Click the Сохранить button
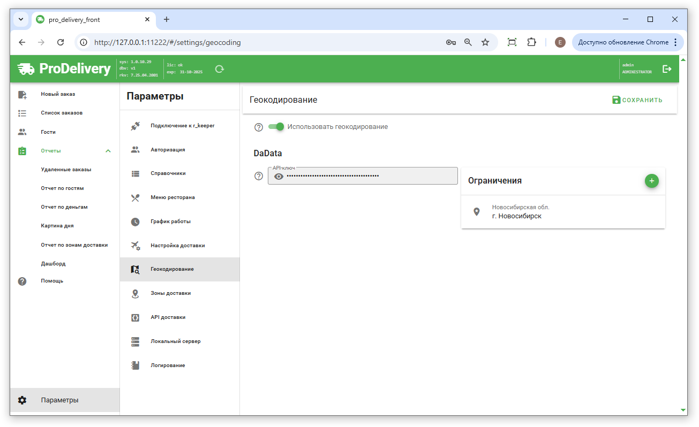This screenshot has height=427, width=699. 637,100
